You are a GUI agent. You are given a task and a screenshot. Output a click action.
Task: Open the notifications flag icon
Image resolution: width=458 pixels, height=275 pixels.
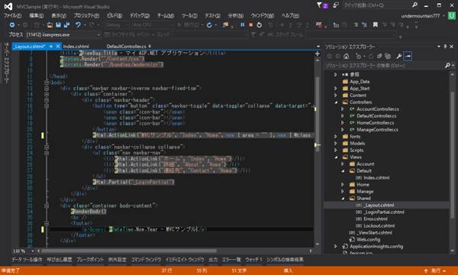[319, 5]
